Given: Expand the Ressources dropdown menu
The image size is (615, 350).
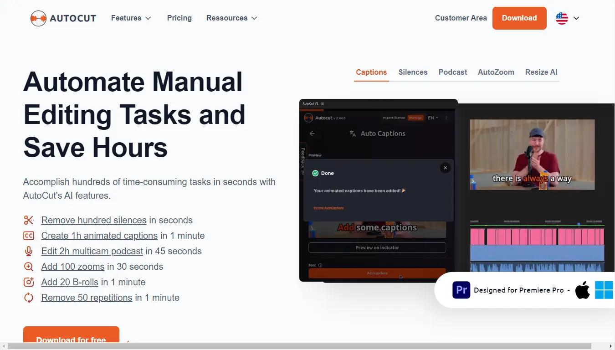Looking at the screenshot, I should (231, 18).
